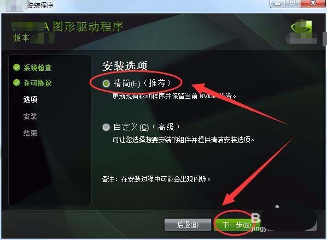This screenshot has width=327, height=240.
Task: Select the 自定义(C) advanced radio button
Action: click(106, 127)
